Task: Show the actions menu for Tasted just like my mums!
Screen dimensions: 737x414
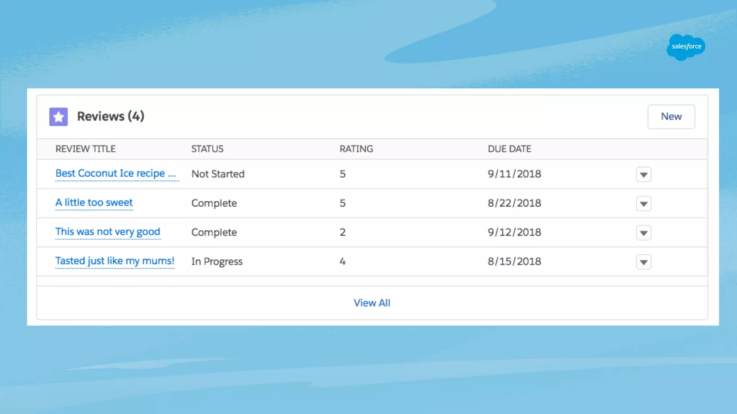Action: (x=643, y=262)
